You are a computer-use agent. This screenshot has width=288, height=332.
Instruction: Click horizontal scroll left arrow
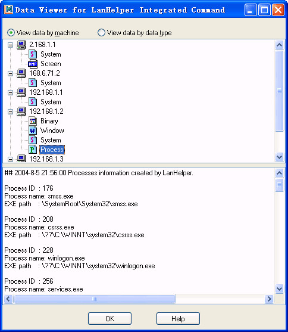pyautogui.click(x=8, y=299)
